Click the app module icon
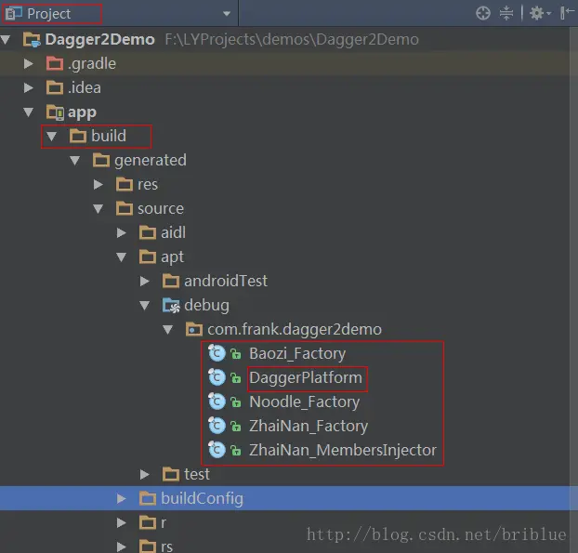Image resolution: width=578 pixels, height=553 pixels. tap(55, 112)
